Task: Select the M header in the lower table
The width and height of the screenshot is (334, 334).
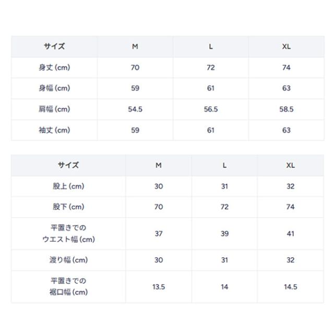Action: (x=159, y=165)
